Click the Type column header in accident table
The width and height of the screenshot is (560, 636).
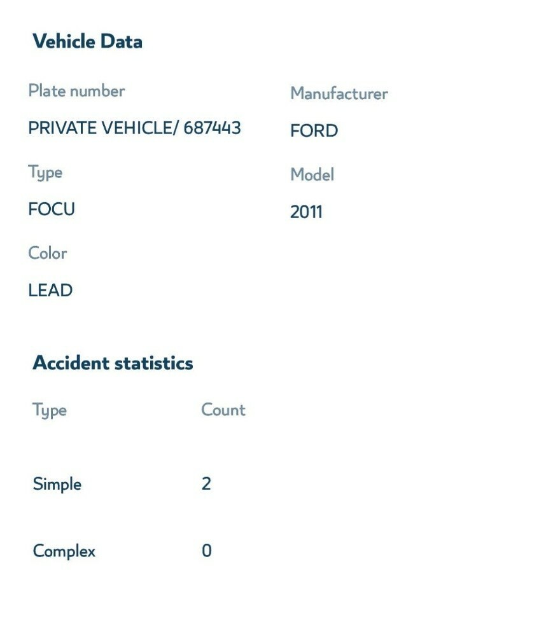coord(50,410)
